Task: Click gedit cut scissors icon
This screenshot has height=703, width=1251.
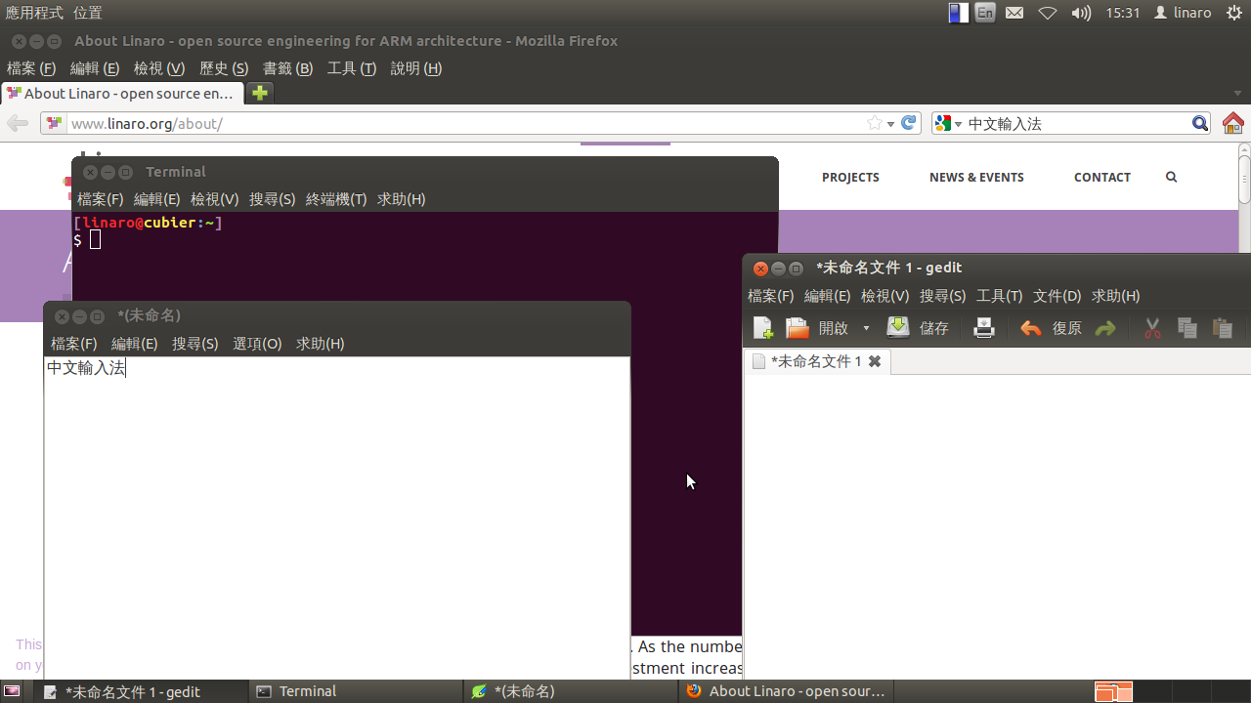Action: coord(1152,328)
